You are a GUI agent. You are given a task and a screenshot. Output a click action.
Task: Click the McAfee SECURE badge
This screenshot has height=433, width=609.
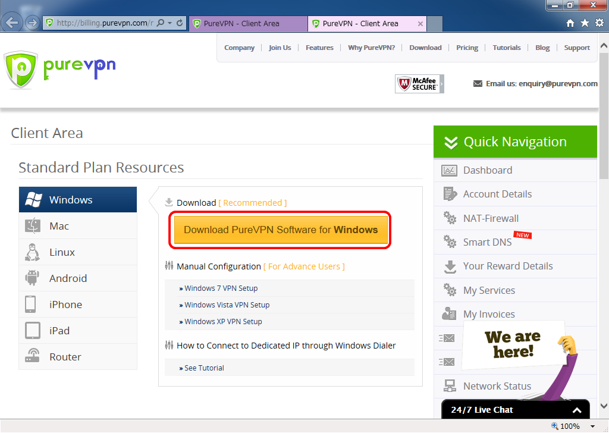pos(419,83)
